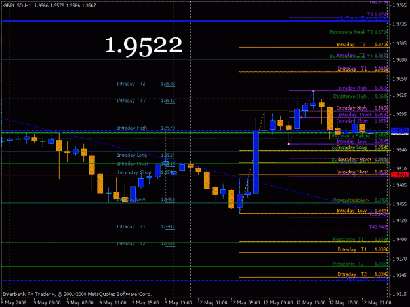Click the Interbank FX Trader 4 copyright text

pos(77,294)
